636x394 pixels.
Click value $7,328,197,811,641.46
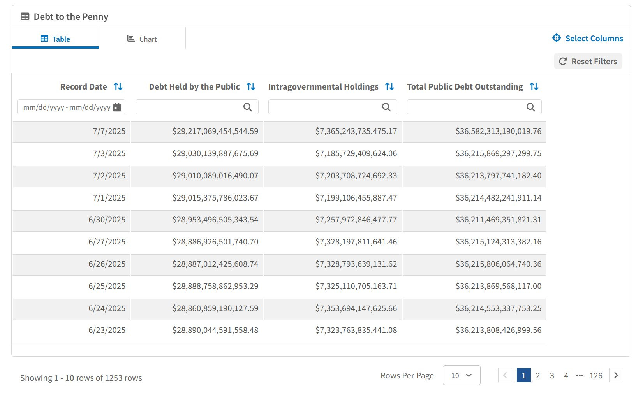[x=356, y=242]
